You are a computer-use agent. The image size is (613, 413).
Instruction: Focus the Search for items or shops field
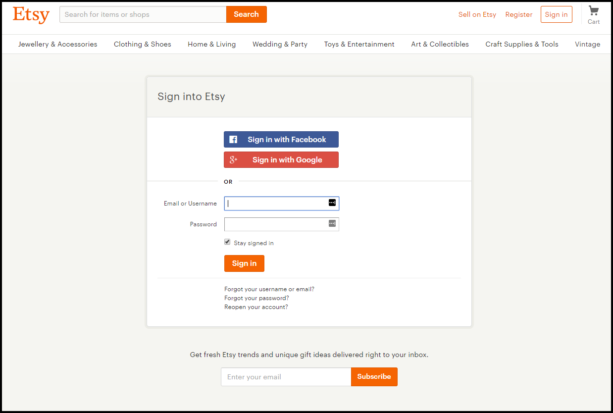(143, 14)
